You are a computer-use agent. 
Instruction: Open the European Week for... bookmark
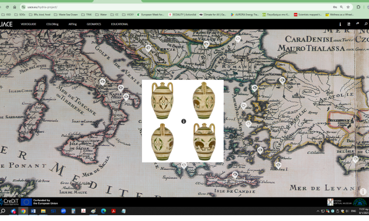pyautogui.click(x=151, y=15)
